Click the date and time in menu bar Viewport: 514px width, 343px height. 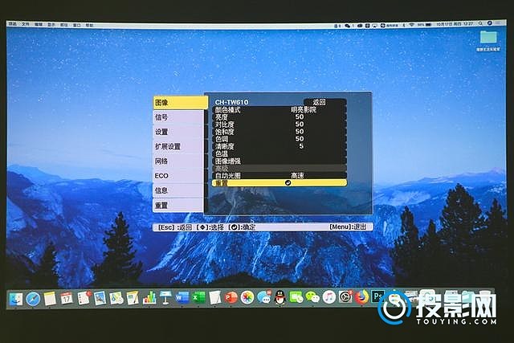point(455,24)
